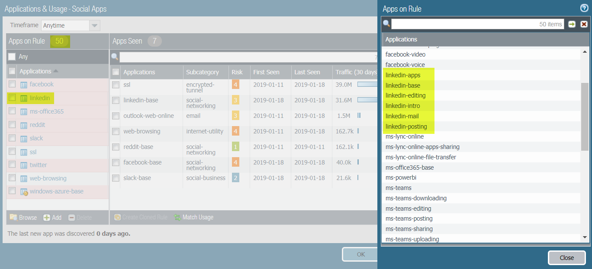The height and width of the screenshot is (269, 592).
Task: Sort Apps Seen by Traffic column
Action: point(355,72)
